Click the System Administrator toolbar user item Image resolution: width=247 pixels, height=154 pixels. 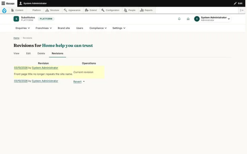(33, 3)
